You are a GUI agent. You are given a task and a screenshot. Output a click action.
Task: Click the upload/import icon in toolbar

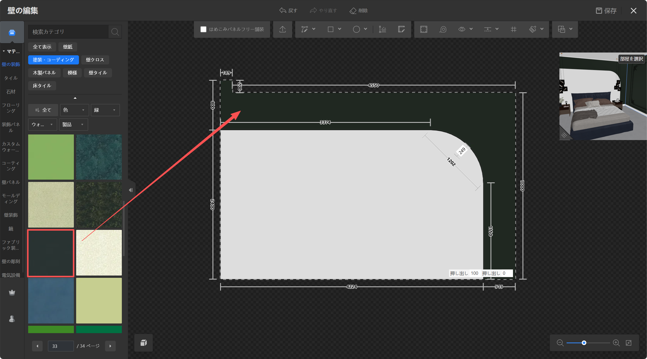point(283,29)
